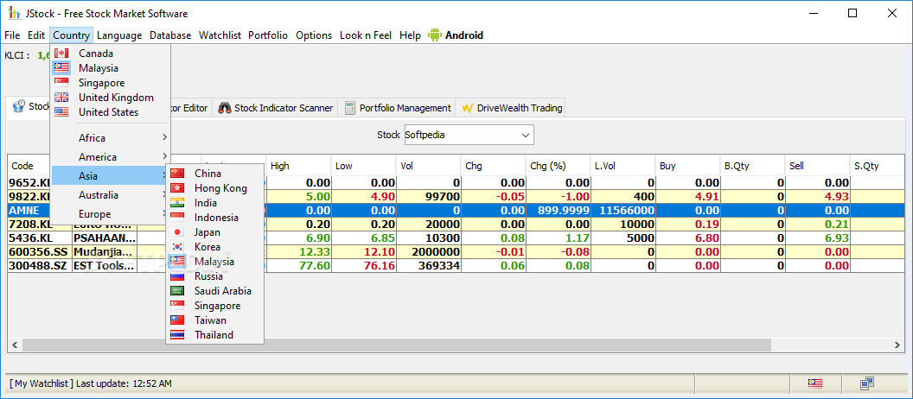
Task: Click the Hong Kong flag icon
Action: 177,188
